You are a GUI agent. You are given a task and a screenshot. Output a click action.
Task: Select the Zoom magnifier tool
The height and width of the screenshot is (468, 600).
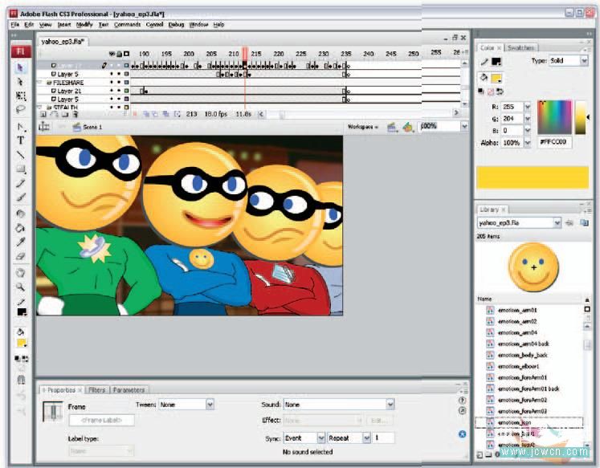pyautogui.click(x=21, y=287)
